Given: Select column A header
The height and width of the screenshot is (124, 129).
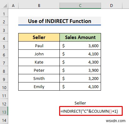Looking at the screenshot, I should [x=13, y=6].
